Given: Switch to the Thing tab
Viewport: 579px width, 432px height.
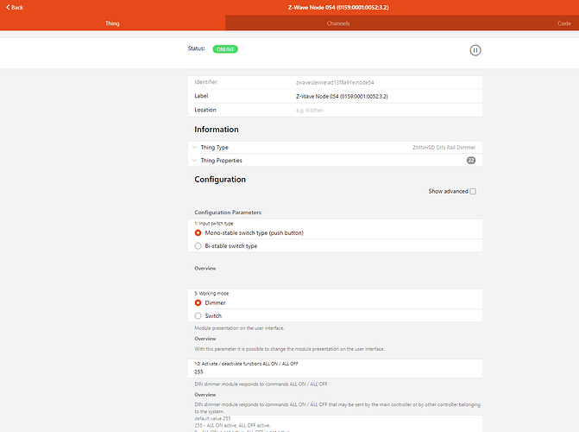Looking at the screenshot, I should (x=112, y=23).
